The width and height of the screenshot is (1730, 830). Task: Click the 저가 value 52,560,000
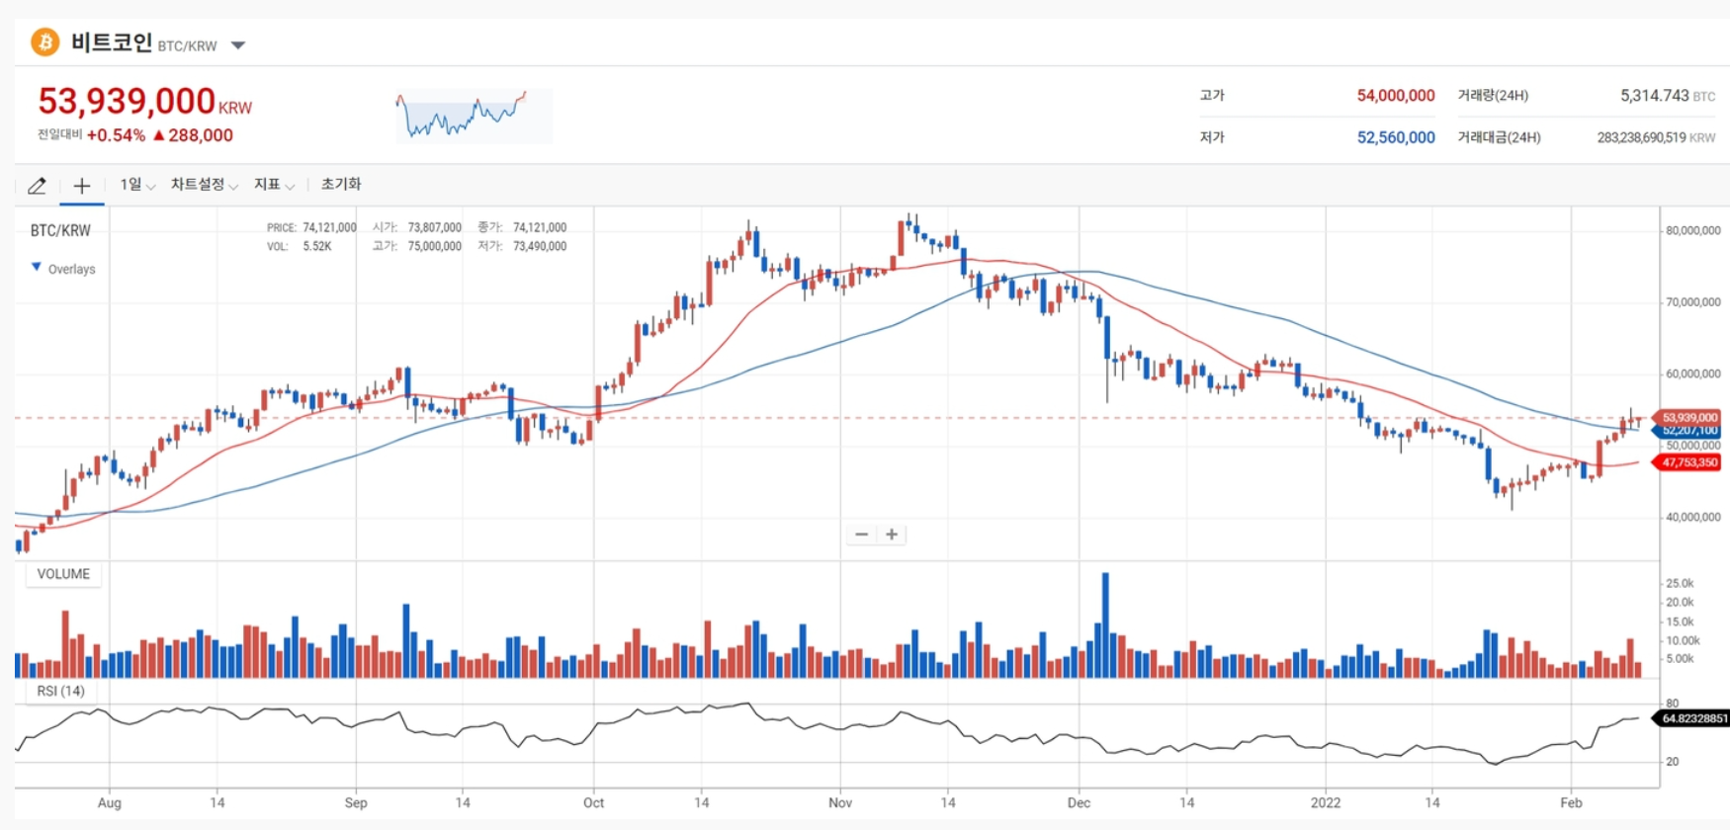click(1395, 137)
